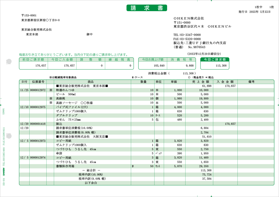Click the 今回ご入金額 summary header

pyautogui.click(x=62, y=60)
